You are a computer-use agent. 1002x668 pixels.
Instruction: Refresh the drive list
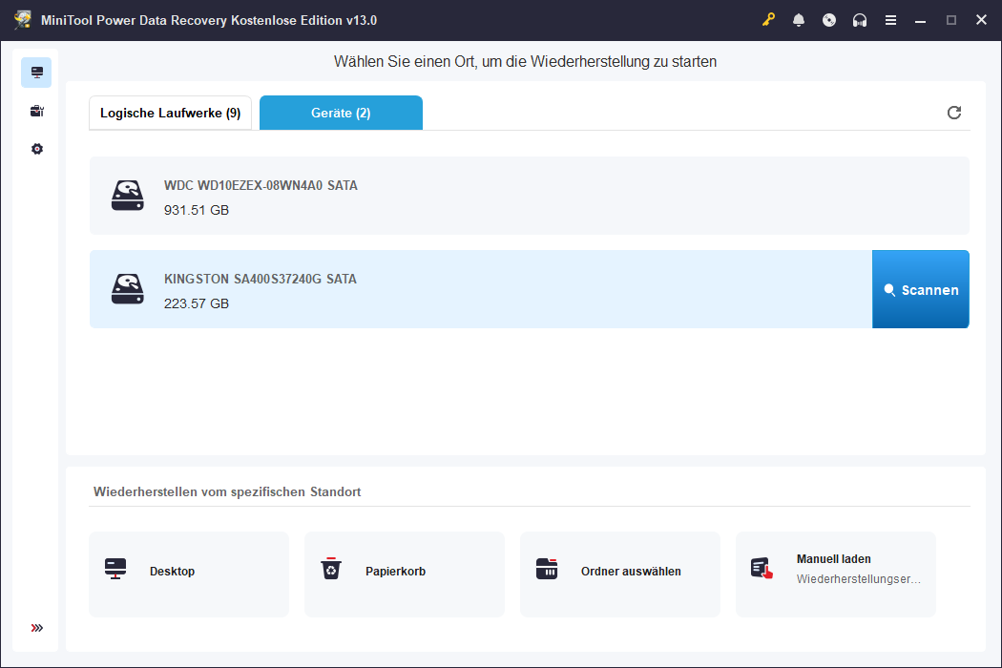tap(954, 113)
